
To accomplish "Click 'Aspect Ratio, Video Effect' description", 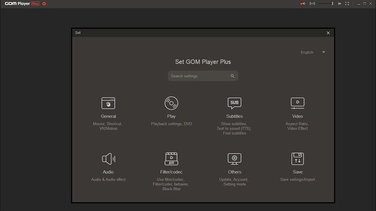I will point(298,126).
